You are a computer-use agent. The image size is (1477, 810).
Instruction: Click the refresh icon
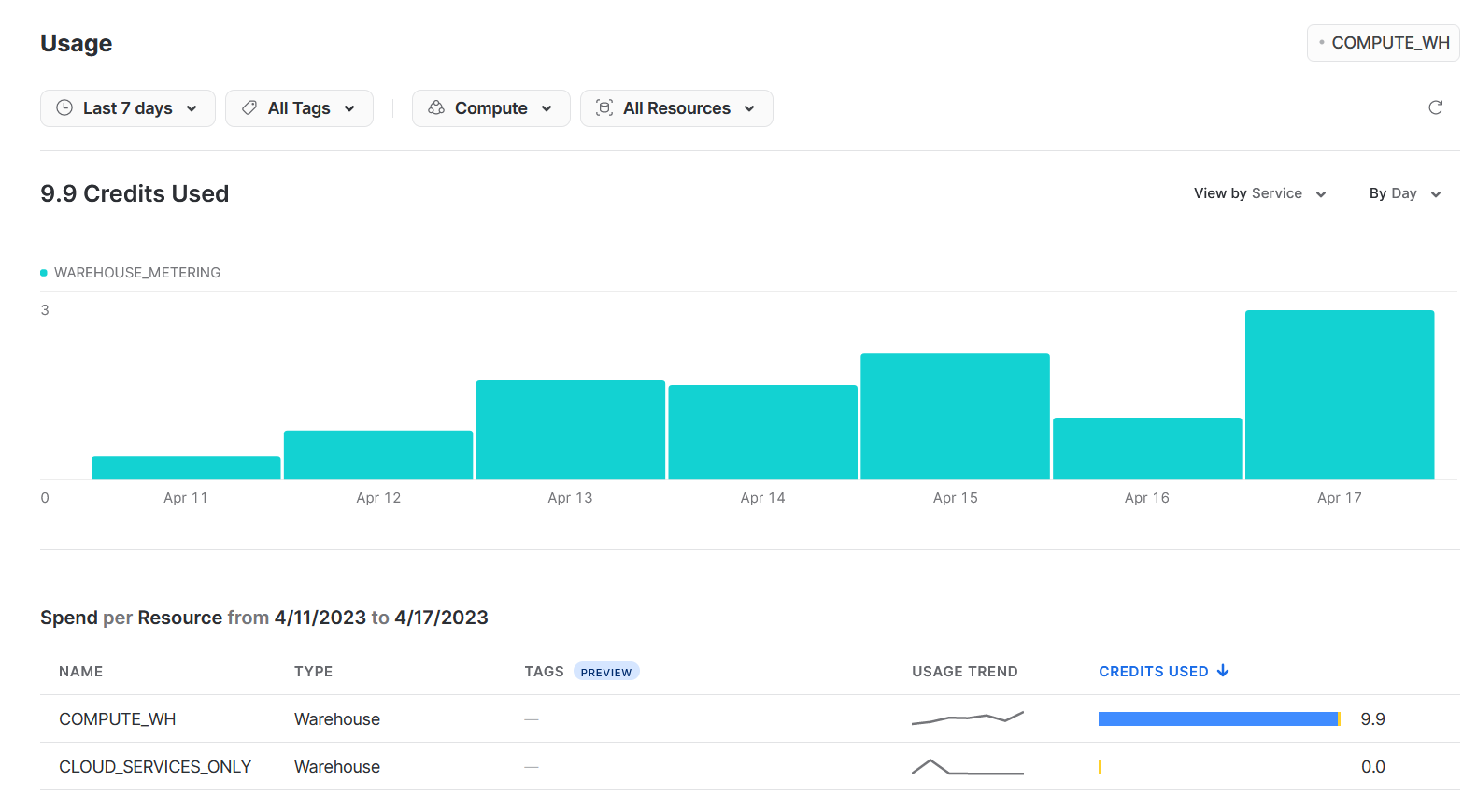tap(1435, 107)
